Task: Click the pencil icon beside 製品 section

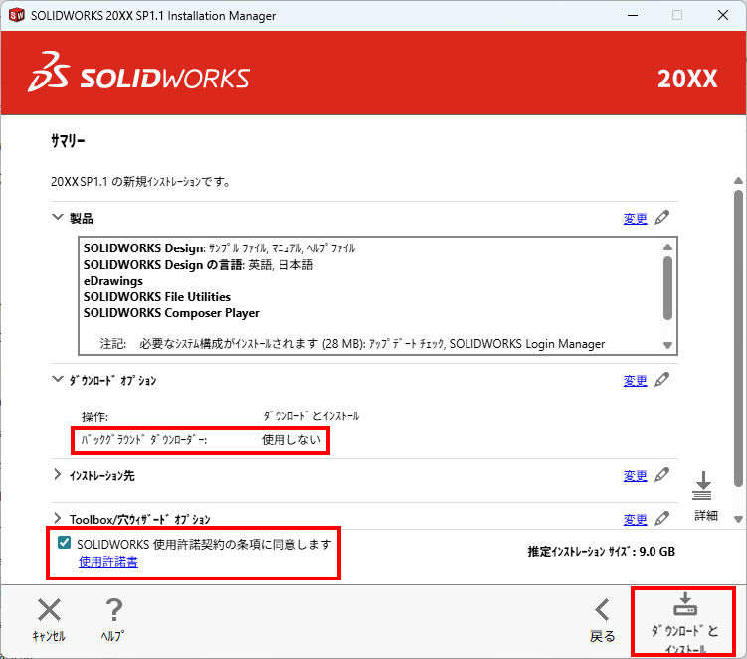Action: point(662,218)
